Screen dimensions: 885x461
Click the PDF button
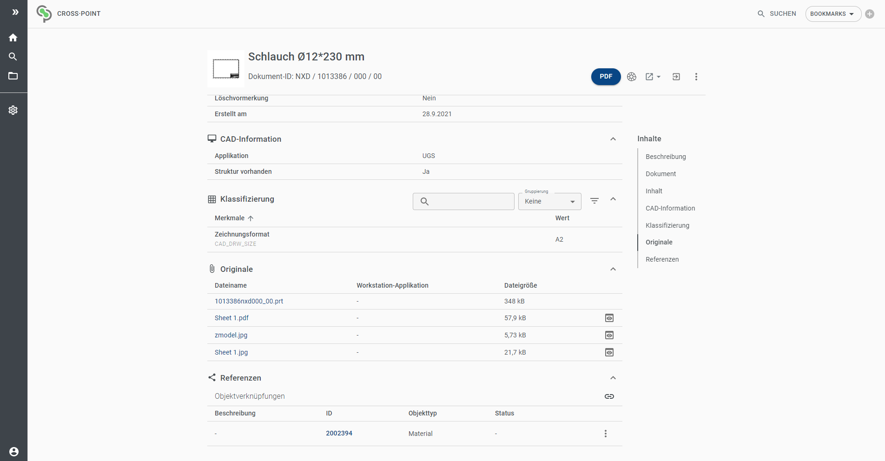(x=606, y=77)
